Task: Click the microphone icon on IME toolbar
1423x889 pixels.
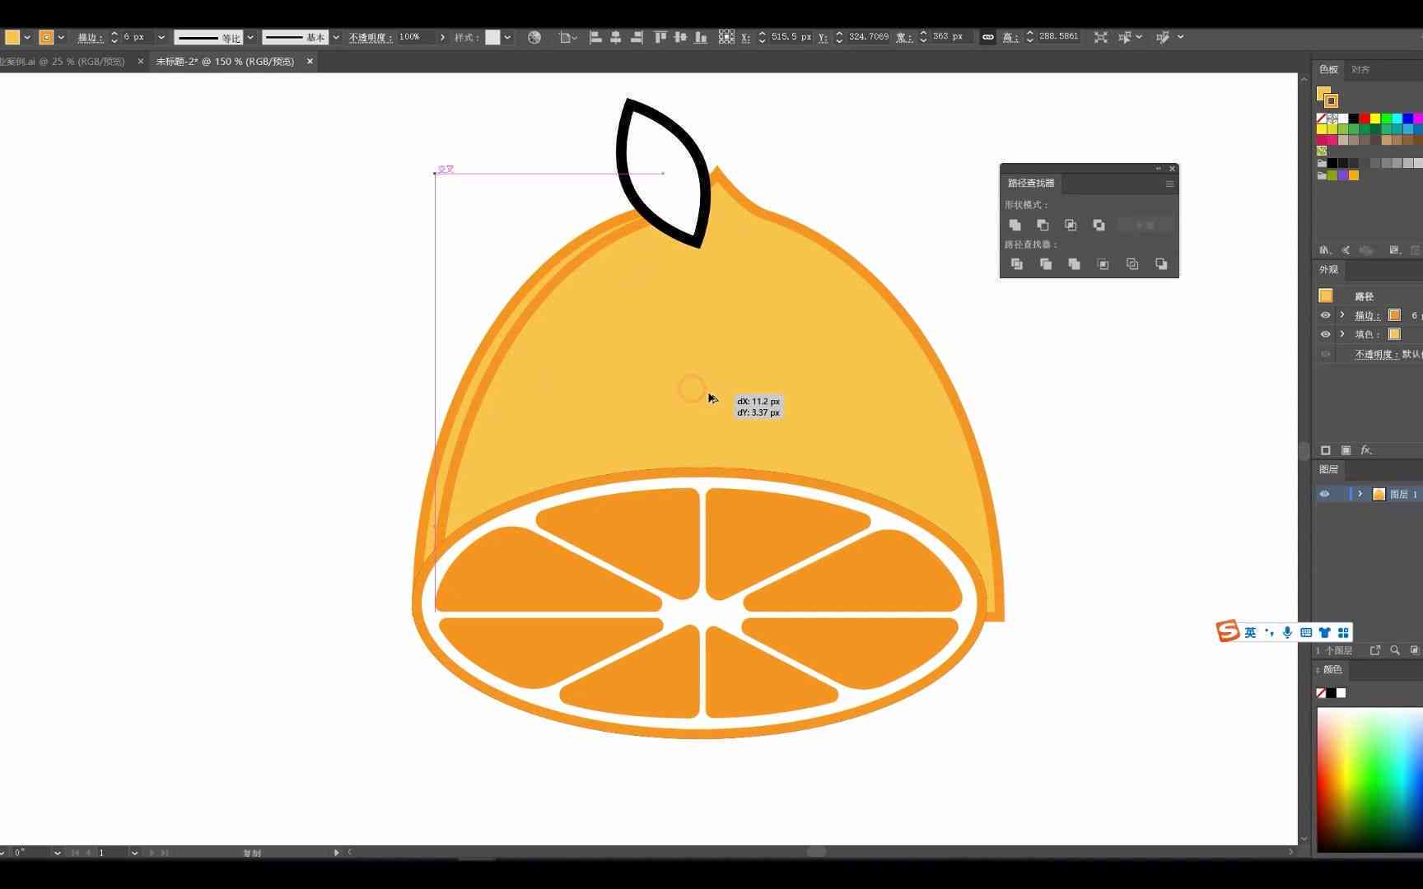Action: pos(1287,632)
